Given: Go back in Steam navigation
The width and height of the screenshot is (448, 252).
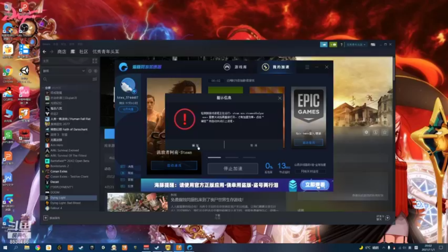Looking at the screenshot, I should point(45,52).
